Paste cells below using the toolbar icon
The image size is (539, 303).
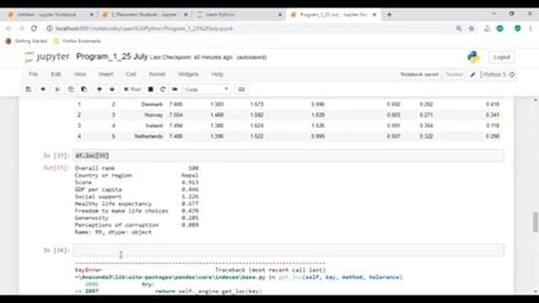84,89
